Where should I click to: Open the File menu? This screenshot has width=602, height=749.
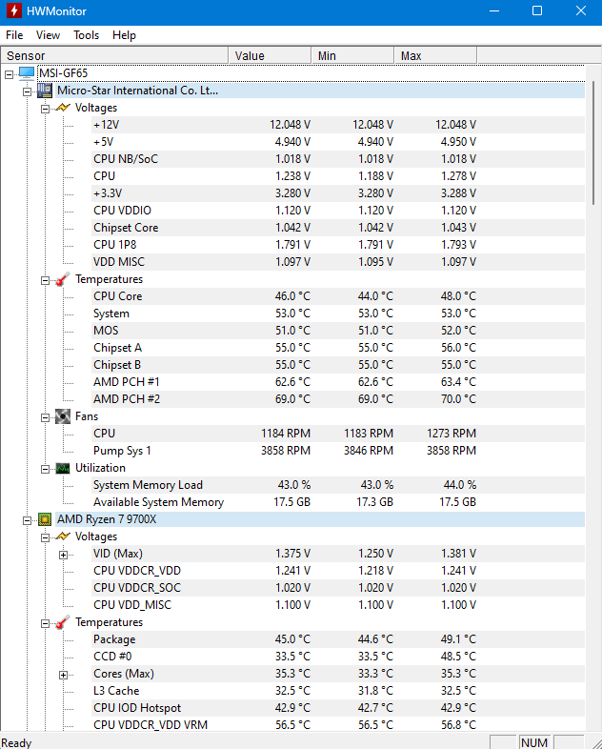click(x=14, y=35)
